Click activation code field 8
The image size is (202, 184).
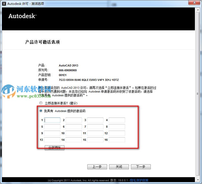pos(117,127)
